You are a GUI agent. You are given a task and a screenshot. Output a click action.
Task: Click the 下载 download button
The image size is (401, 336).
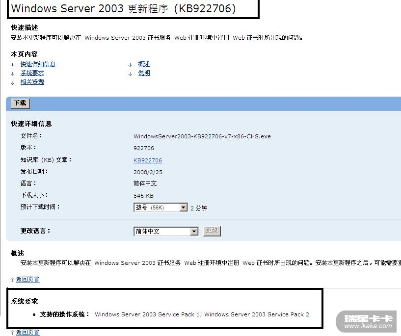20,103
